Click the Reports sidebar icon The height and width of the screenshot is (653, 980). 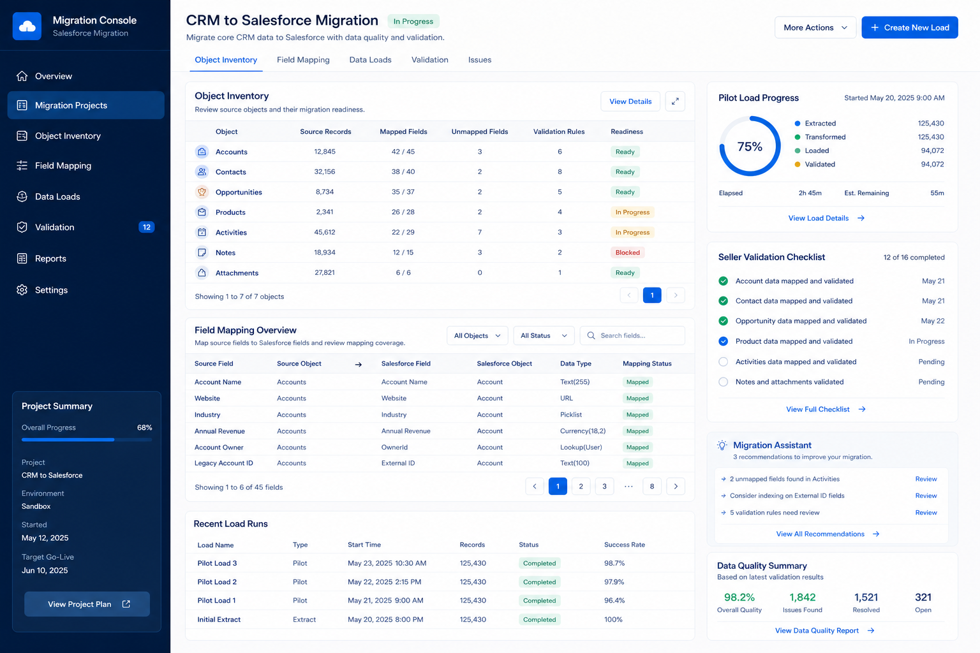point(22,258)
